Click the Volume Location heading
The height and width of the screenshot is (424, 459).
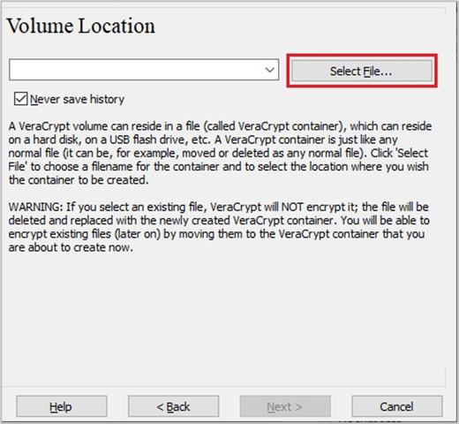[81, 26]
